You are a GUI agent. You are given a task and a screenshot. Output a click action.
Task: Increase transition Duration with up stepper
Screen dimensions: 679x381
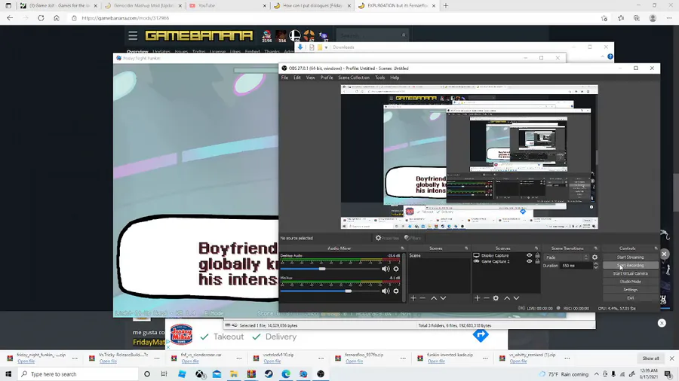point(596,264)
